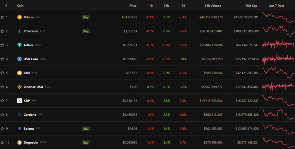Open the Dogecoin coin page link
295x149 pixels.
pos(31,142)
